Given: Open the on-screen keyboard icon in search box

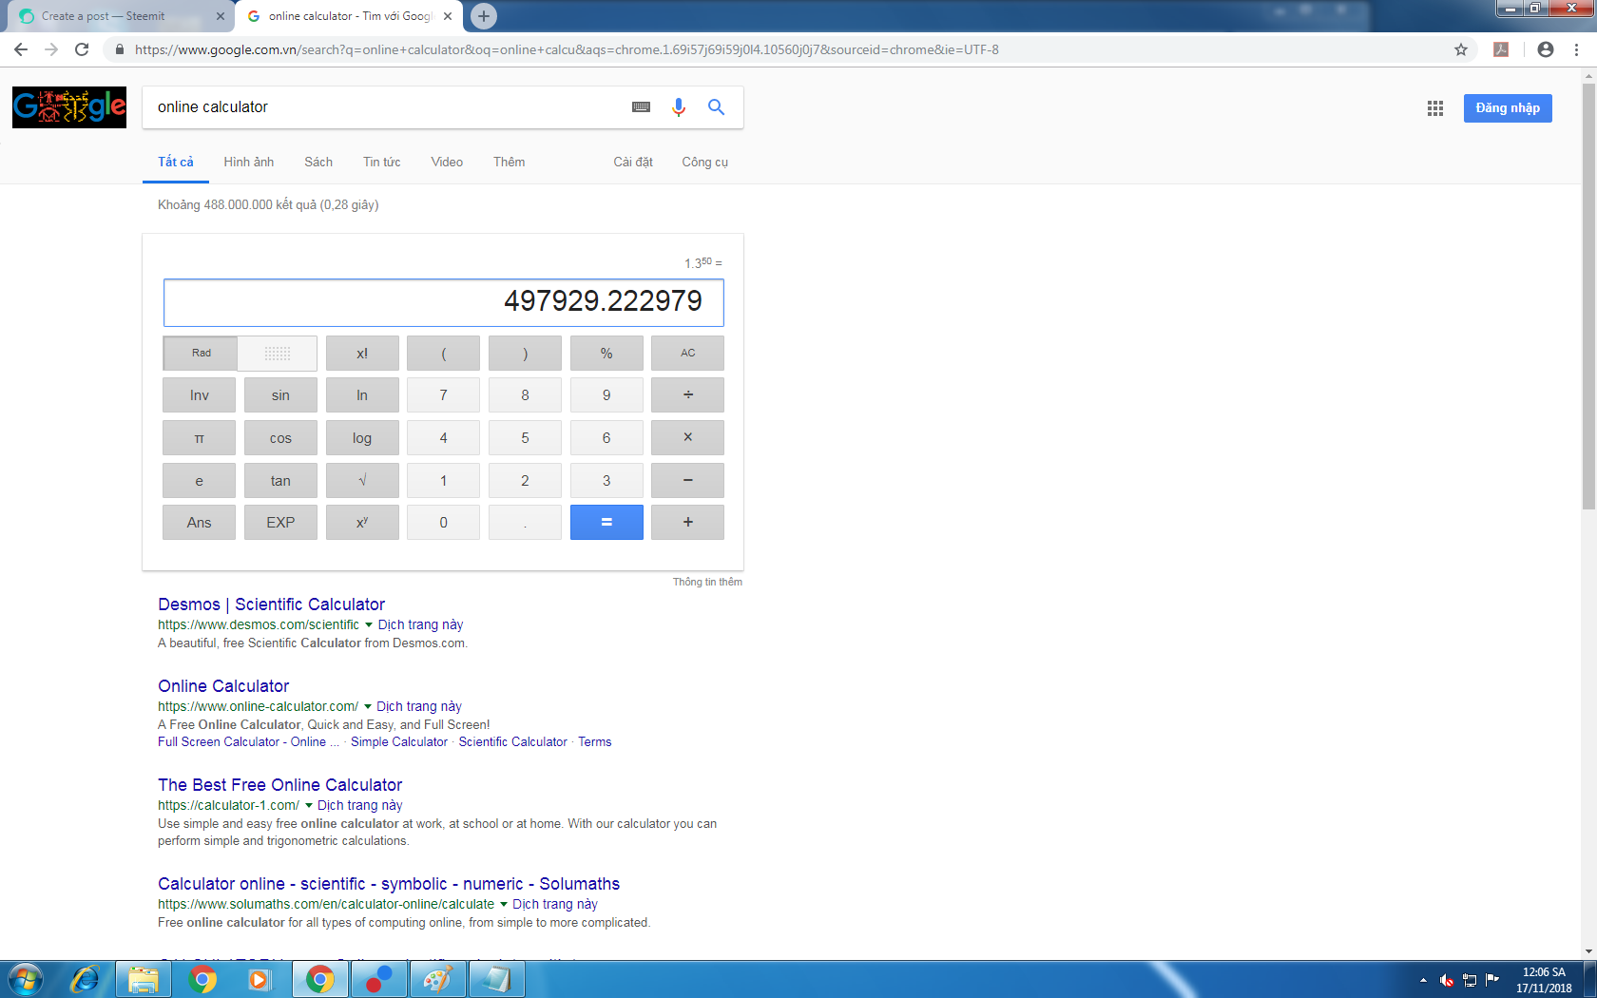Looking at the screenshot, I should [642, 107].
